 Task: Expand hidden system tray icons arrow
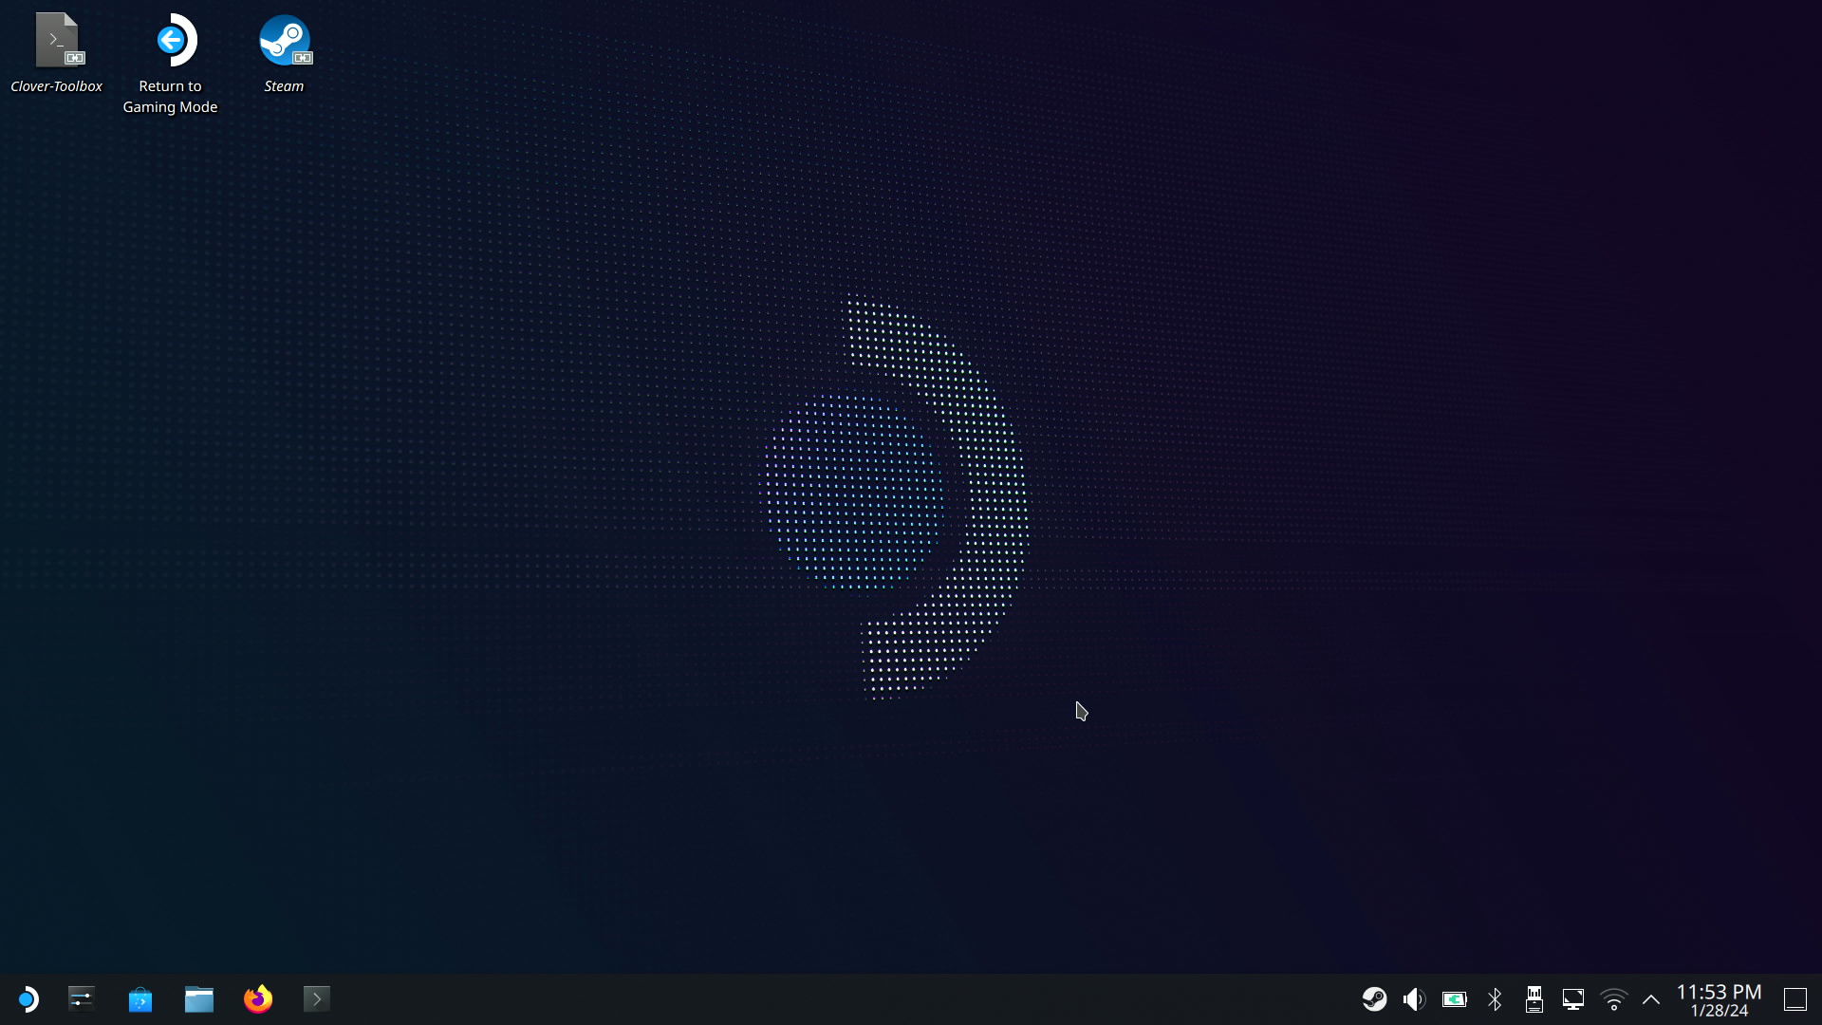[1651, 999]
